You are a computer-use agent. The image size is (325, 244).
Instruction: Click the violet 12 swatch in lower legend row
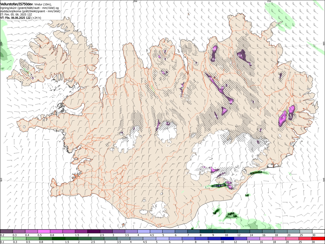coord(240,238)
